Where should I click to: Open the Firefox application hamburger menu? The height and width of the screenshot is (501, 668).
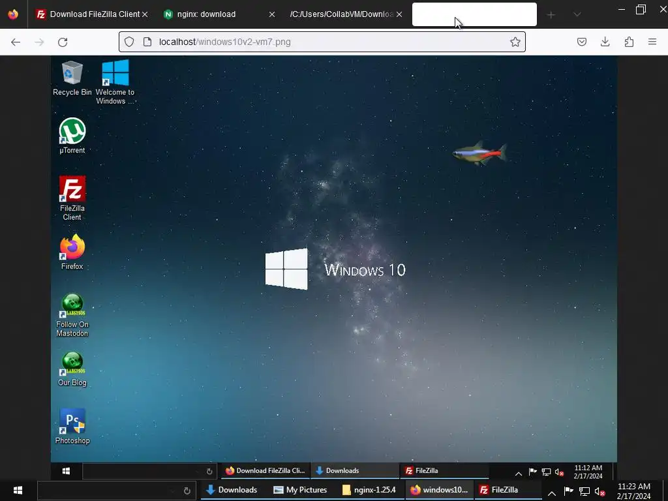[652, 42]
